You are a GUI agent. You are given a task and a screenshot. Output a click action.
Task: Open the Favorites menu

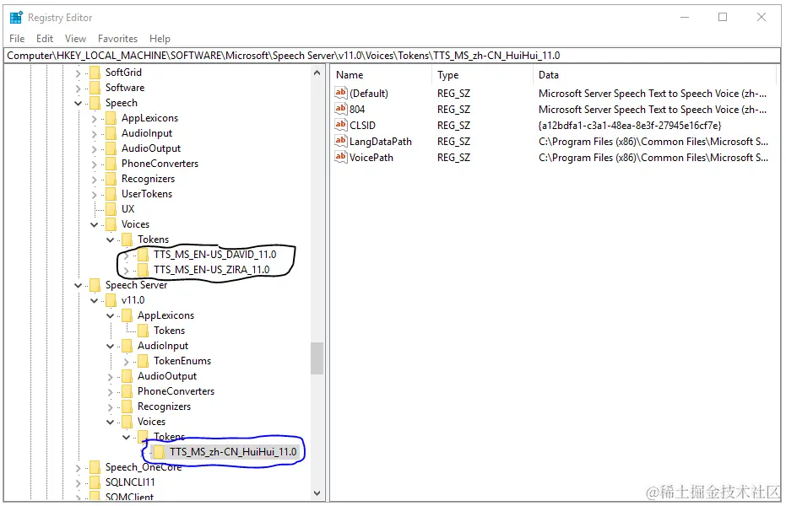click(118, 39)
